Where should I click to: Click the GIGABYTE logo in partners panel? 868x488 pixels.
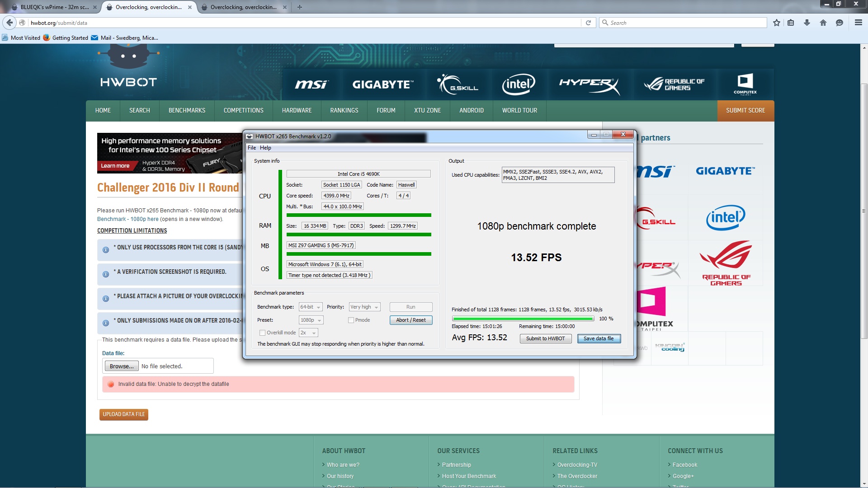(x=725, y=171)
